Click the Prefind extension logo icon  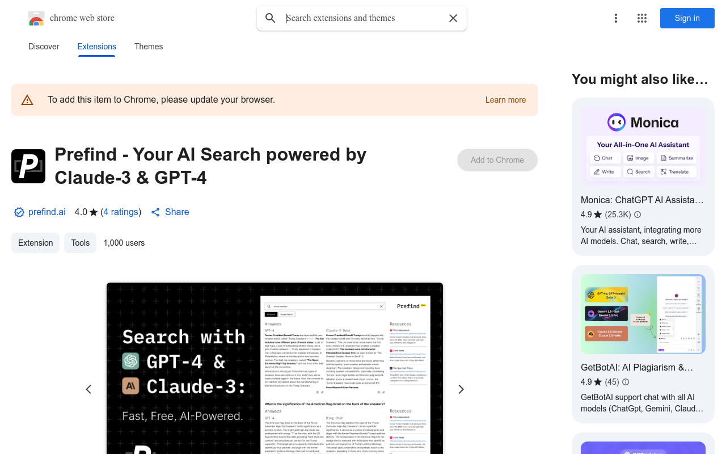point(28,166)
